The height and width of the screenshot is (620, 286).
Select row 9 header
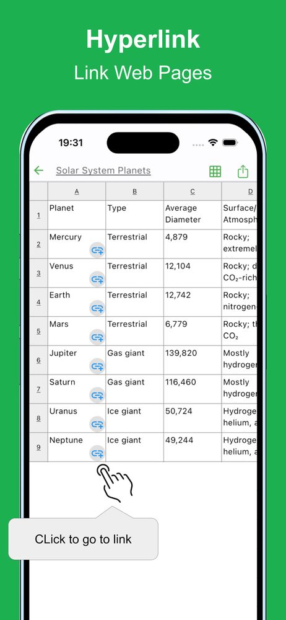coord(39,447)
